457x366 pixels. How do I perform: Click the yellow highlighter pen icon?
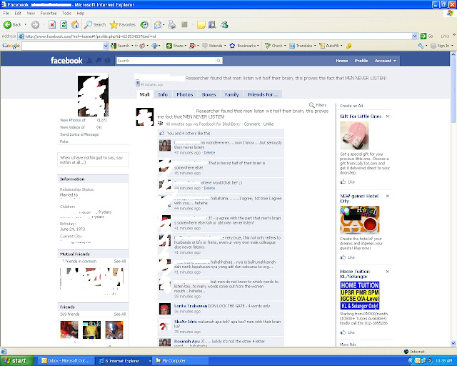pos(349,46)
